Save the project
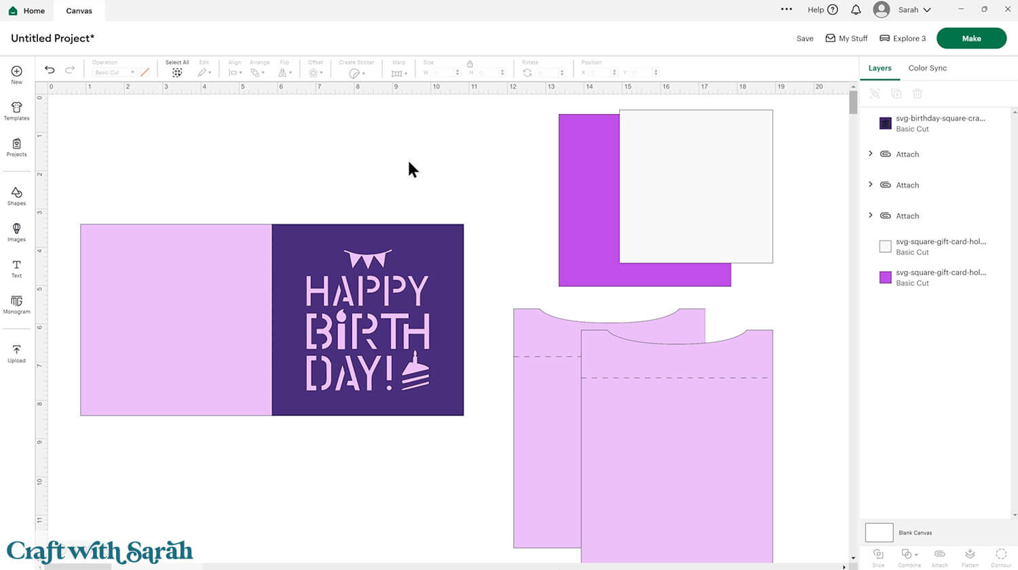This screenshot has width=1018, height=570. [805, 39]
